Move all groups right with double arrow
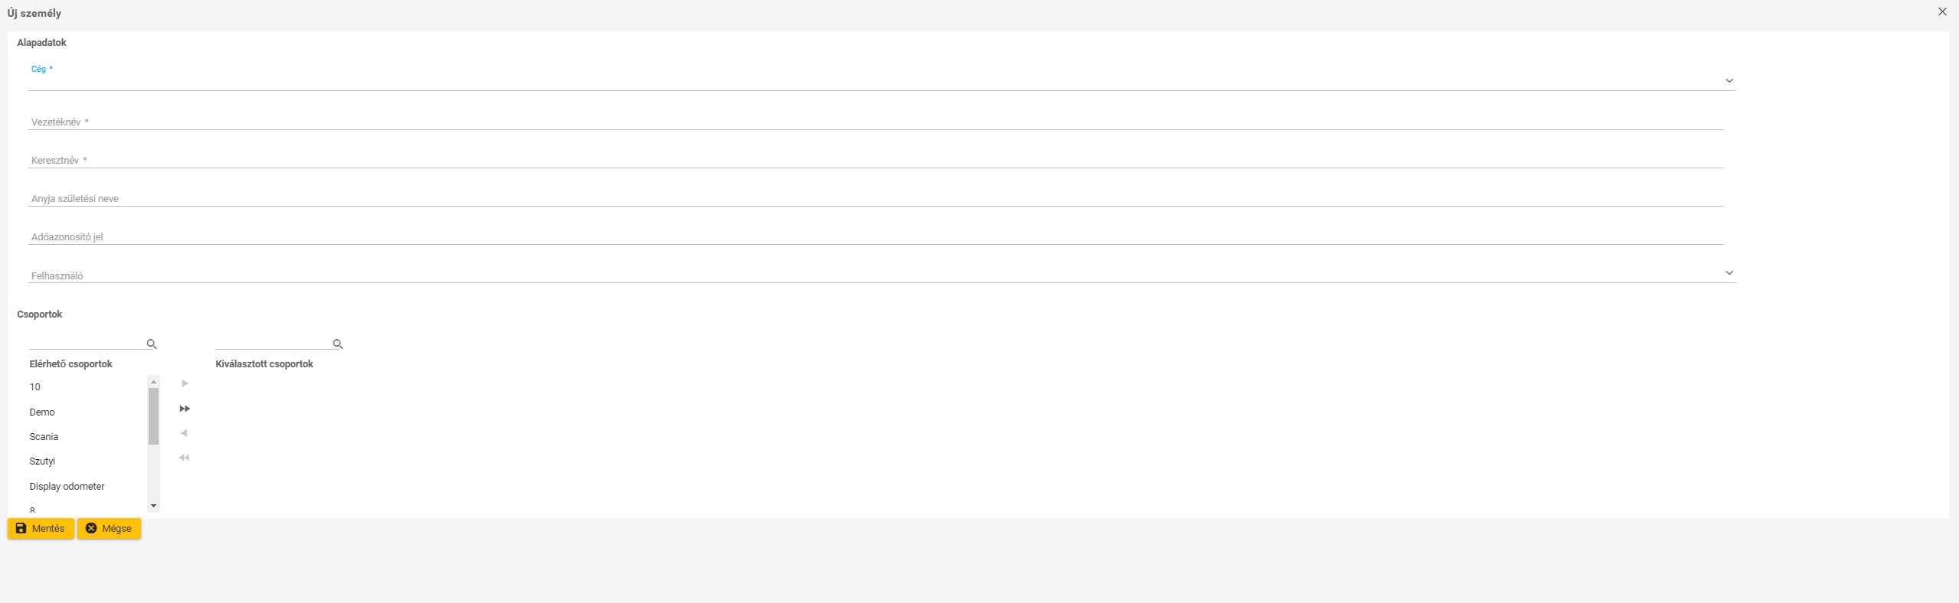Image resolution: width=1959 pixels, height=603 pixels. tap(185, 409)
